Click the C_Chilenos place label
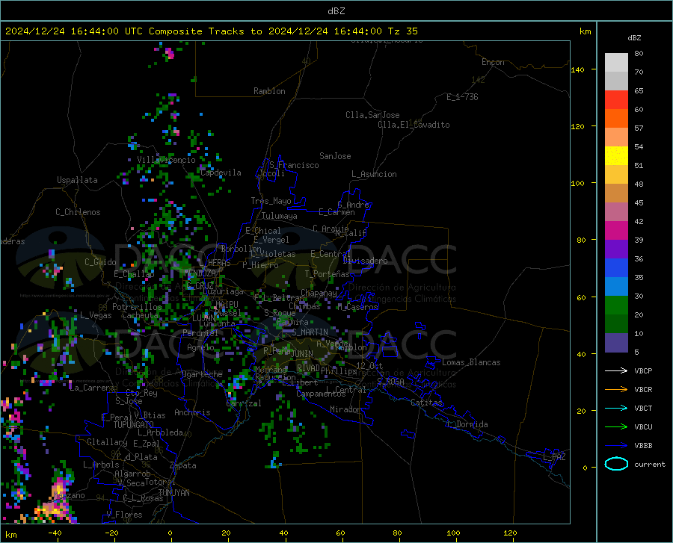The image size is (673, 543). [x=78, y=212]
